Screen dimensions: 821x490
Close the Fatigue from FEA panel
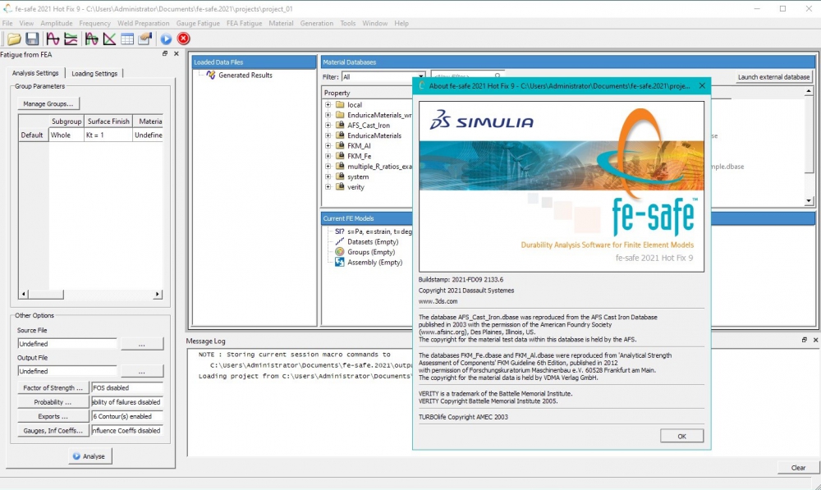[x=176, y=54]
